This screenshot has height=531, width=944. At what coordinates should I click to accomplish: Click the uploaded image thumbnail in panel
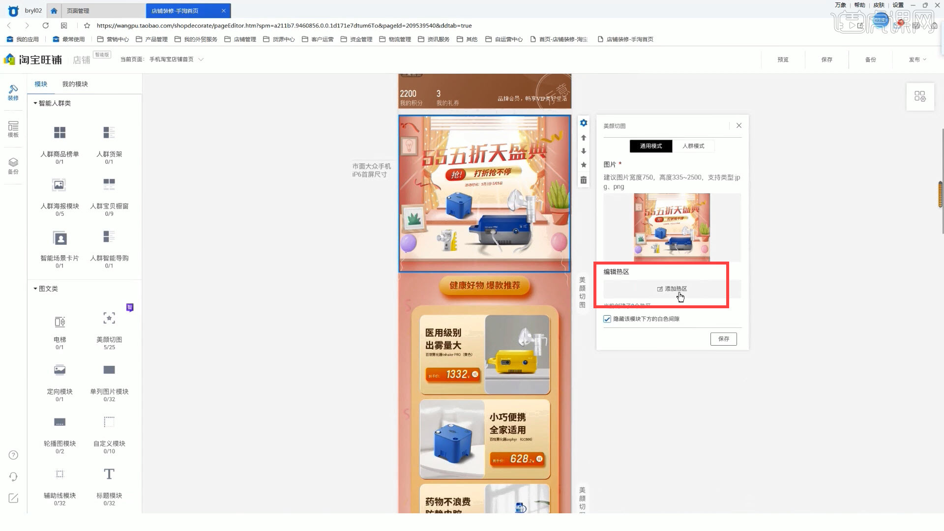[x=672, y=227]
